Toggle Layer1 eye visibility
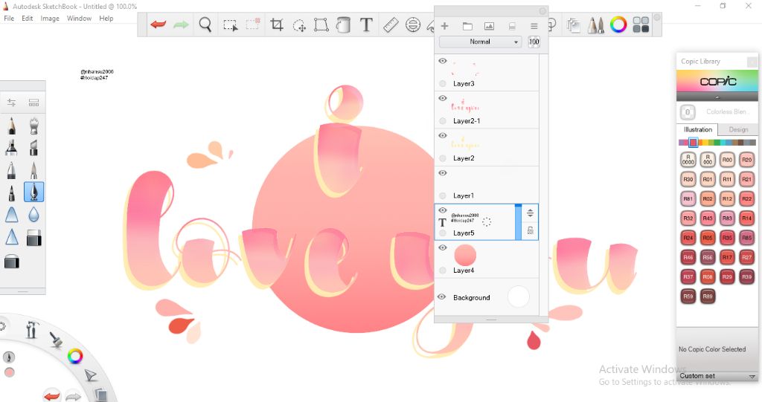Screen dimensions: 762x402 tap(443, 173)
